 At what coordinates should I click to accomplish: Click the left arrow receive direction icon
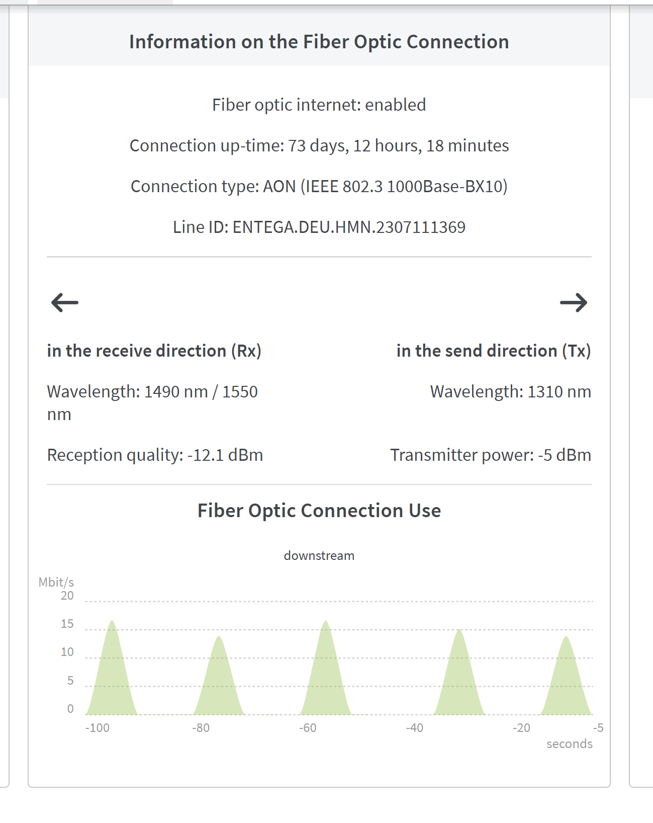65,302
